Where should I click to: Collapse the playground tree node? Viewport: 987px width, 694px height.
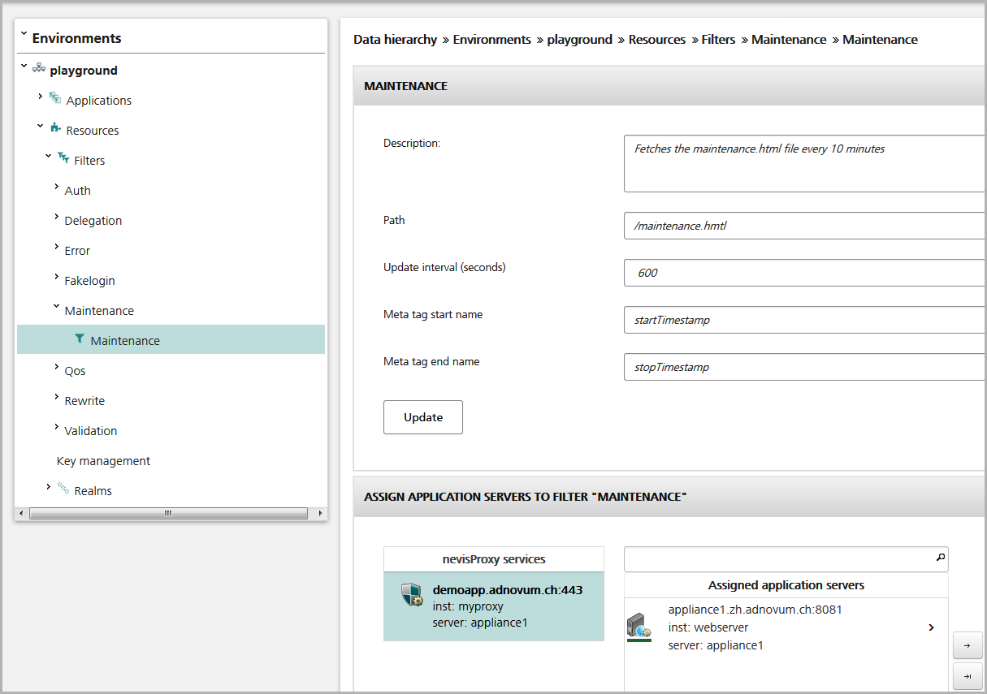click(x=24, y=67)
